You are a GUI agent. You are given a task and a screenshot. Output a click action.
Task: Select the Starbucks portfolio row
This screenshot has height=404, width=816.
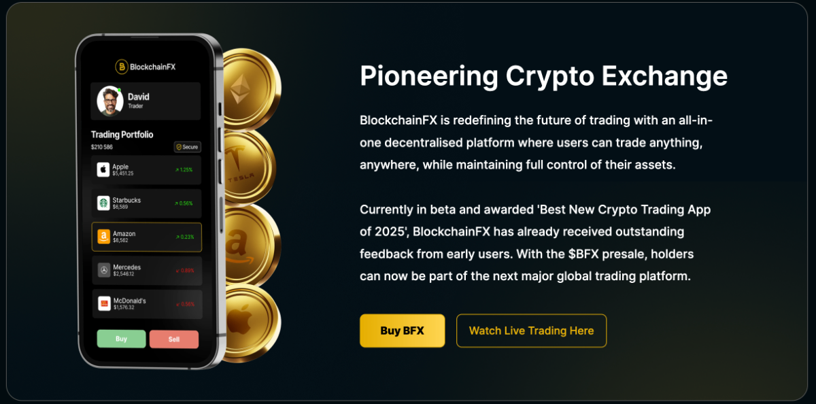[146, 203]
